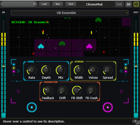Click the OUT level fader handle
This screenshot has height=125, width=140.
[136, 66]
